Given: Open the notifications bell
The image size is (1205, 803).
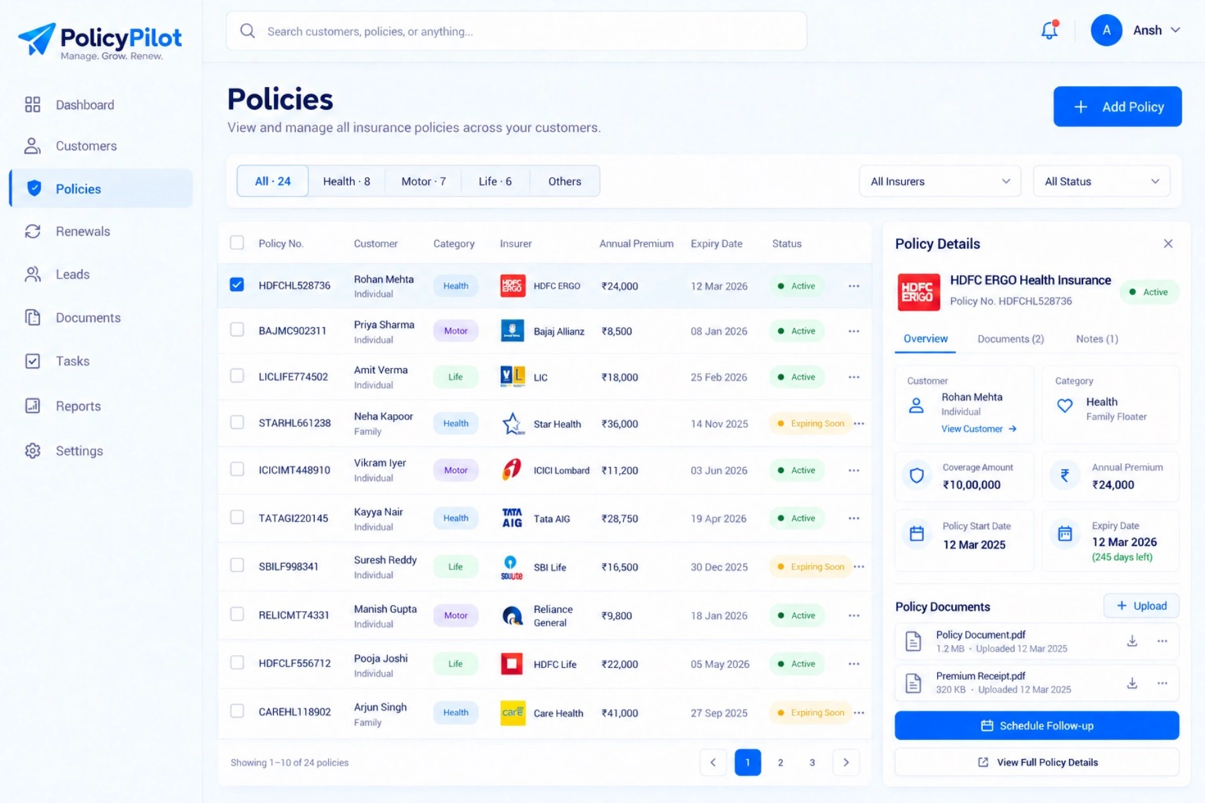Looking at the screenshot, I should (x=1049, y=30).
